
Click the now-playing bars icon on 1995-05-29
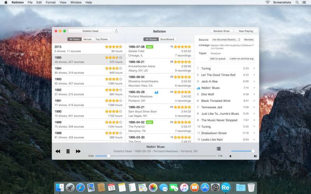(x=156, y=92)
